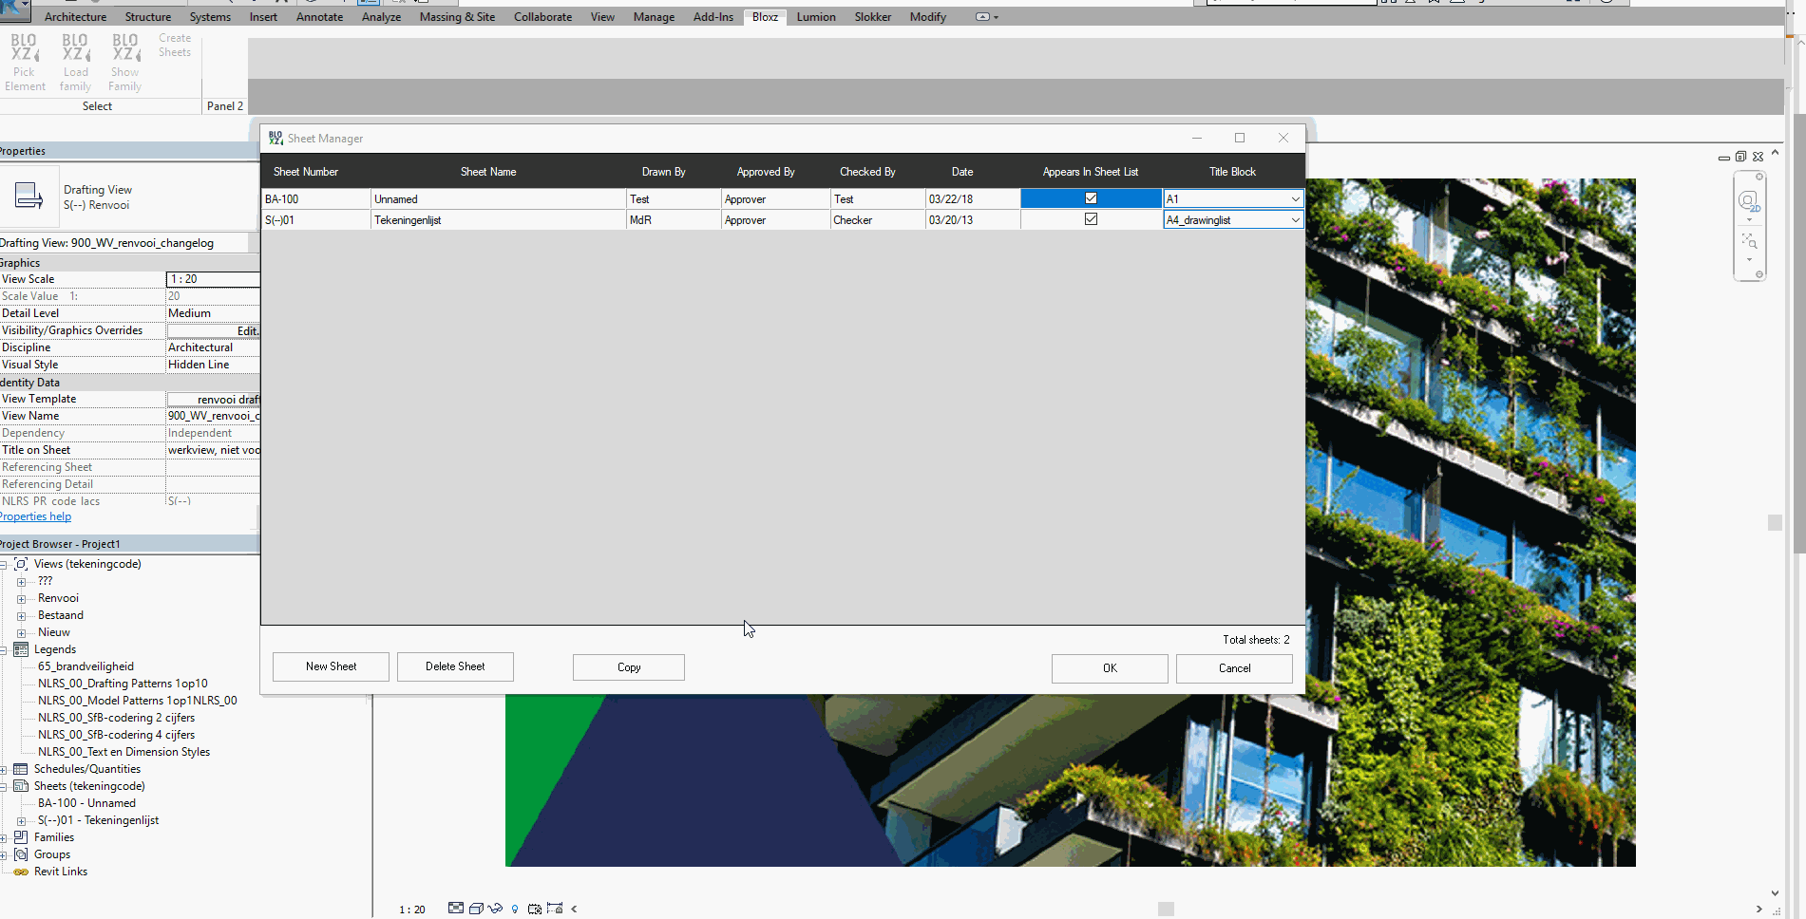Click the Views folder icon in Project Browser

click(x=21, y=564)
